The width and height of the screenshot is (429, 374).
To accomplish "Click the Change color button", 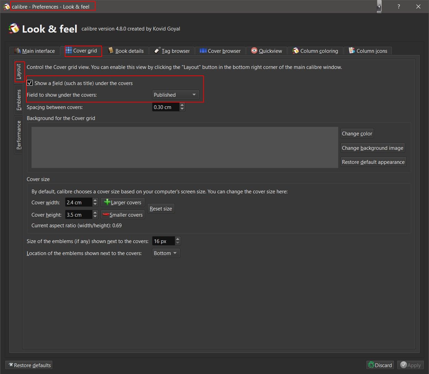I will 357,133.
